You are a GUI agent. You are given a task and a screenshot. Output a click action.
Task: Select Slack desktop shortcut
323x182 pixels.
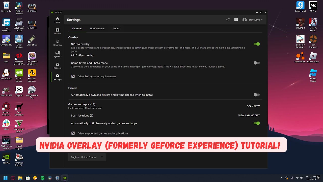[x=6, y=125]
